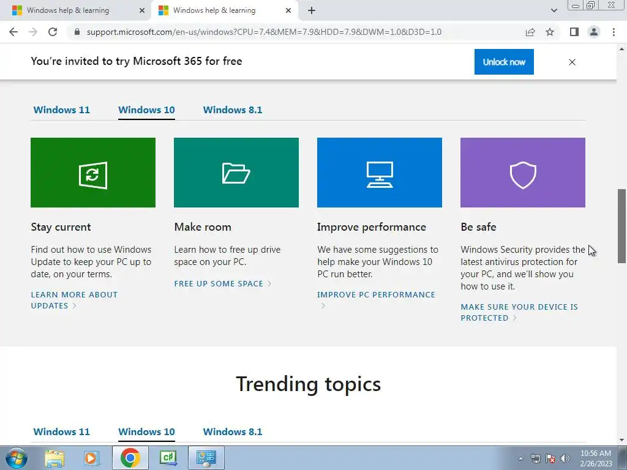Click the green Stay current update tile
627x470 pixels.
(x=93, y=173)
